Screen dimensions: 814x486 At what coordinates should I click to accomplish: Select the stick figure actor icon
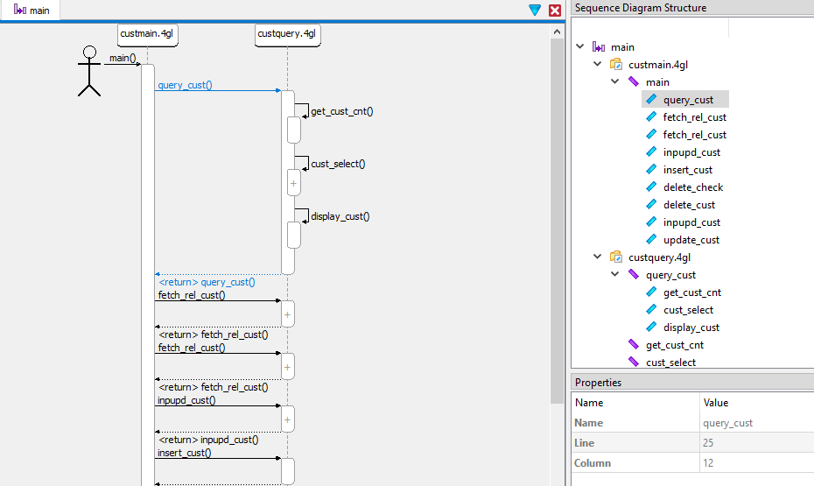(89, 71)
